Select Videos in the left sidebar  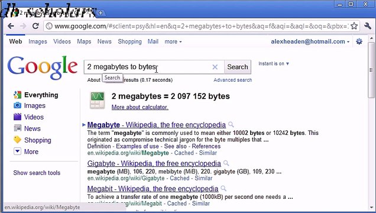(34, 117)
